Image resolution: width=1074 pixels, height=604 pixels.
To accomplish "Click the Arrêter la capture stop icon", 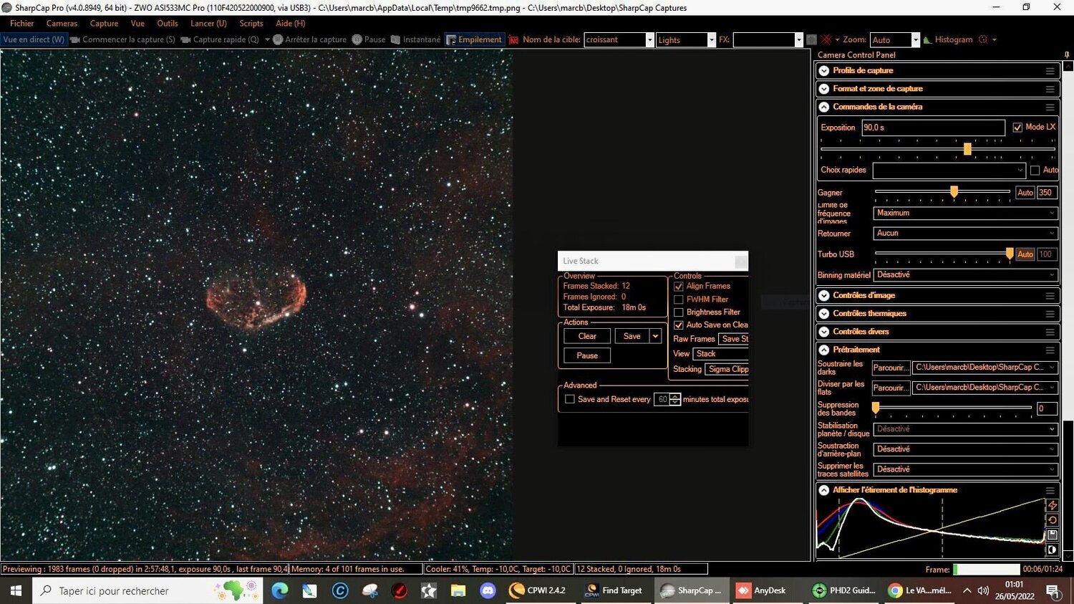I will click(278, 39).
